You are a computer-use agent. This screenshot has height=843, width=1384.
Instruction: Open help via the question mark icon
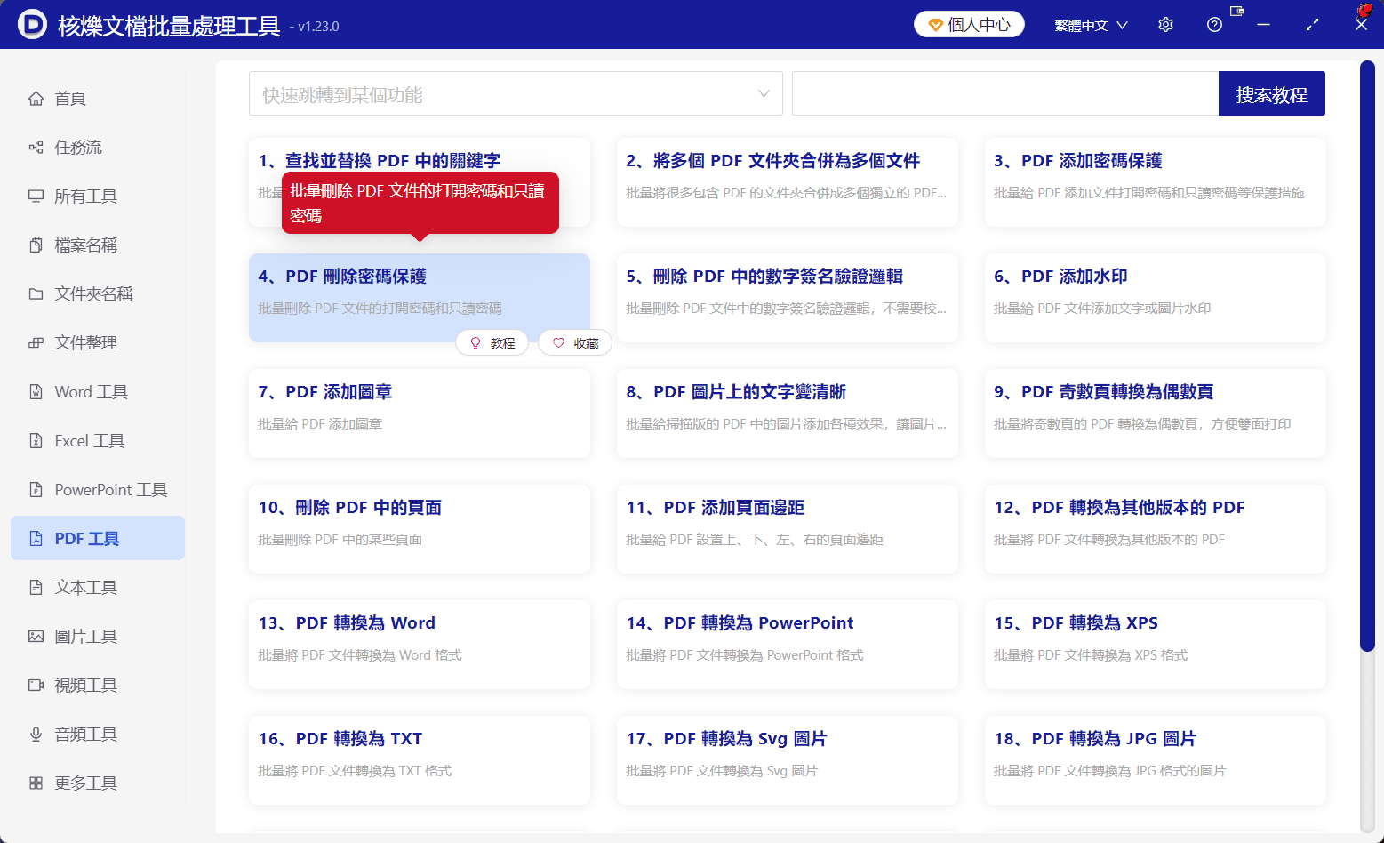(x=1214, y=25)
